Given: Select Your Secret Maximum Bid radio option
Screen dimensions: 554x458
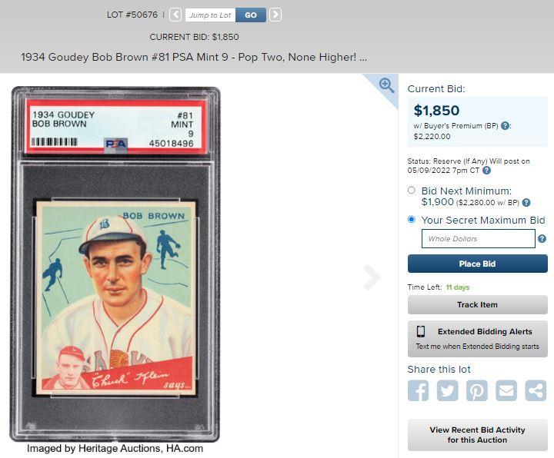Looking at the screenshot, I should click(411, 220).
